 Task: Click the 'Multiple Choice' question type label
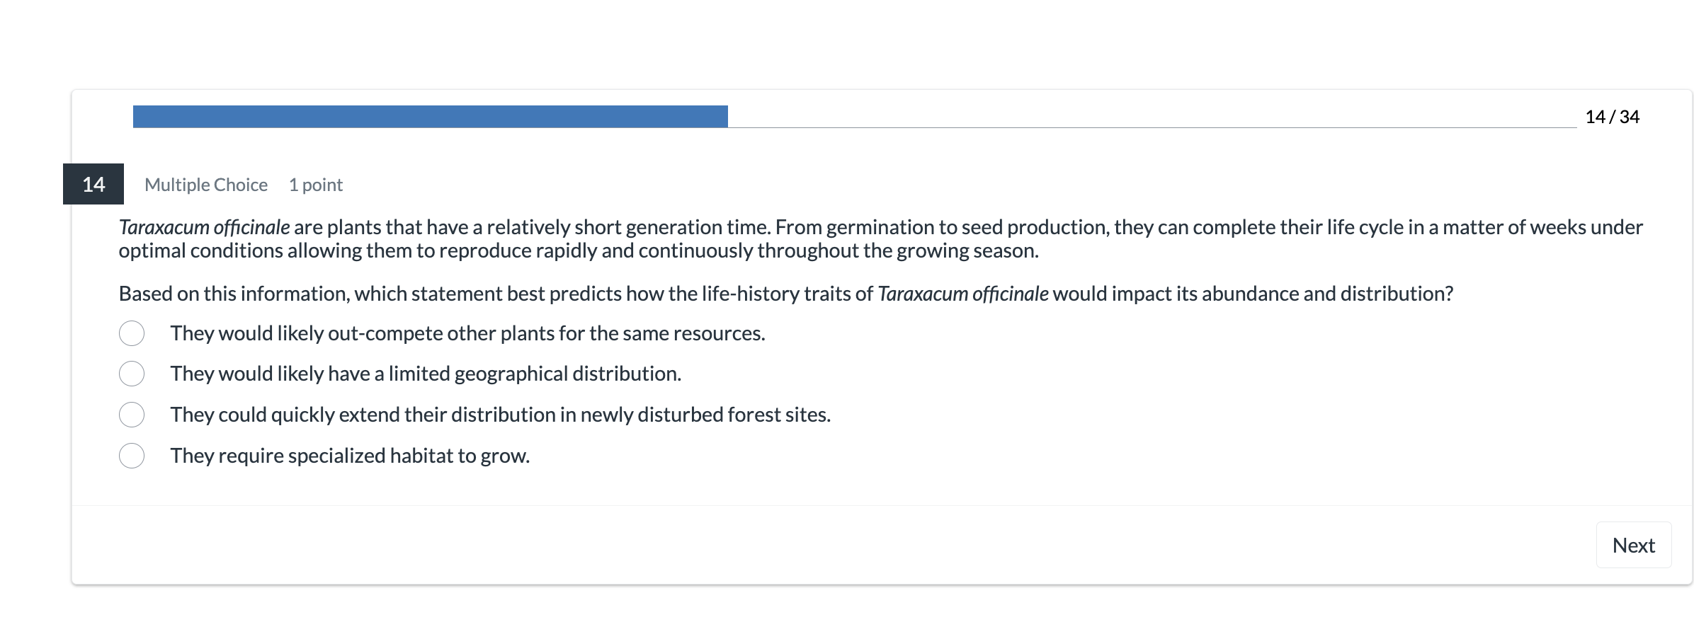[x=206, y=185]
